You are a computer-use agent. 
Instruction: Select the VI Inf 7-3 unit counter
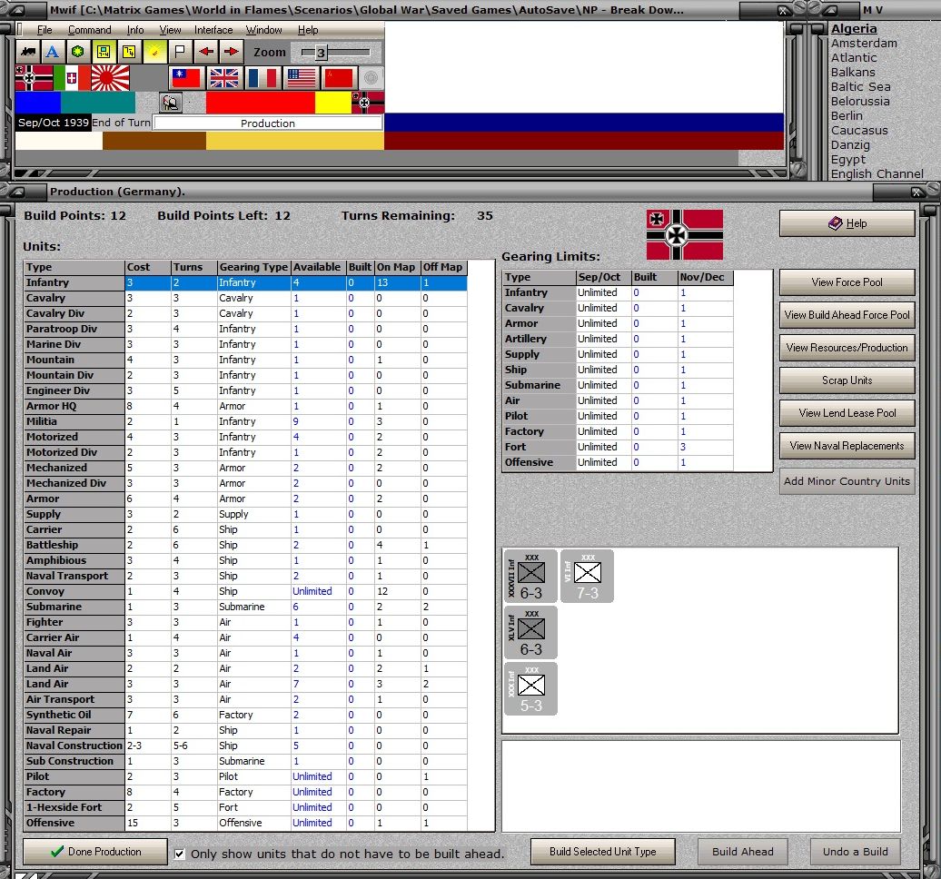coord(587,576)
